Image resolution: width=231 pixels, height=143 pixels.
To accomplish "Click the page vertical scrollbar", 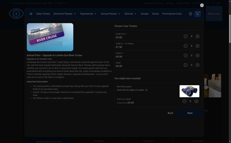I will coord(230,29).
